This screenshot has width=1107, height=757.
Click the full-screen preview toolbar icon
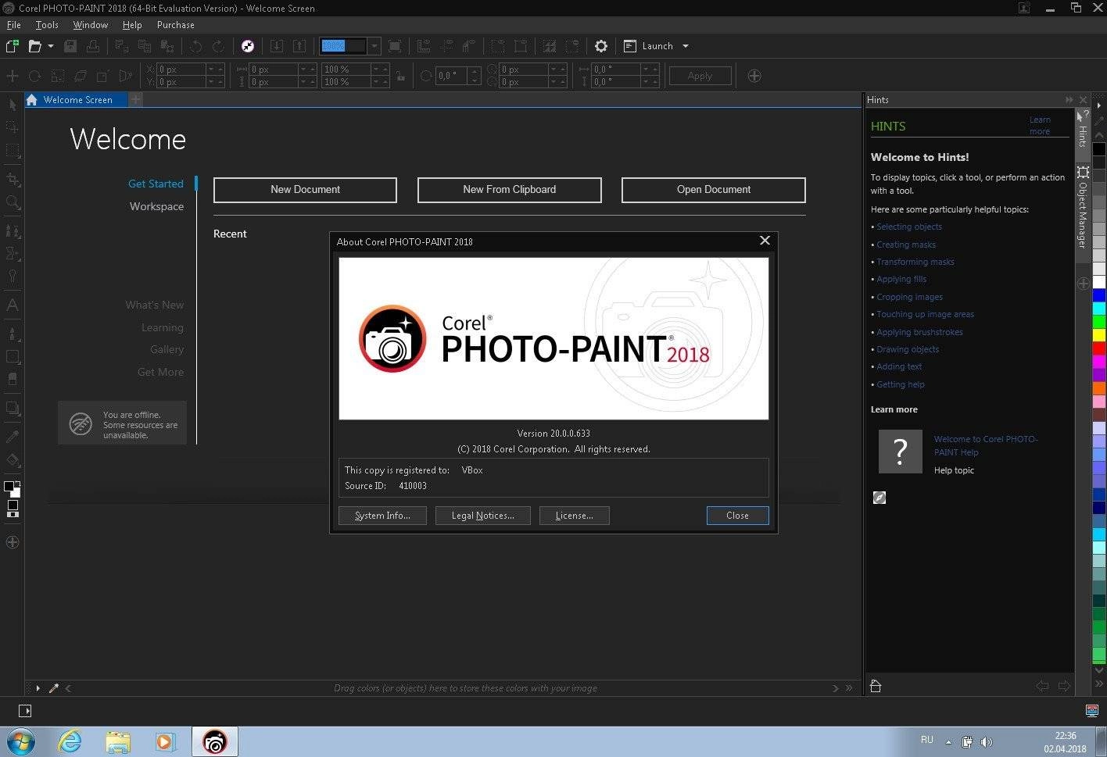coord(395,46)
